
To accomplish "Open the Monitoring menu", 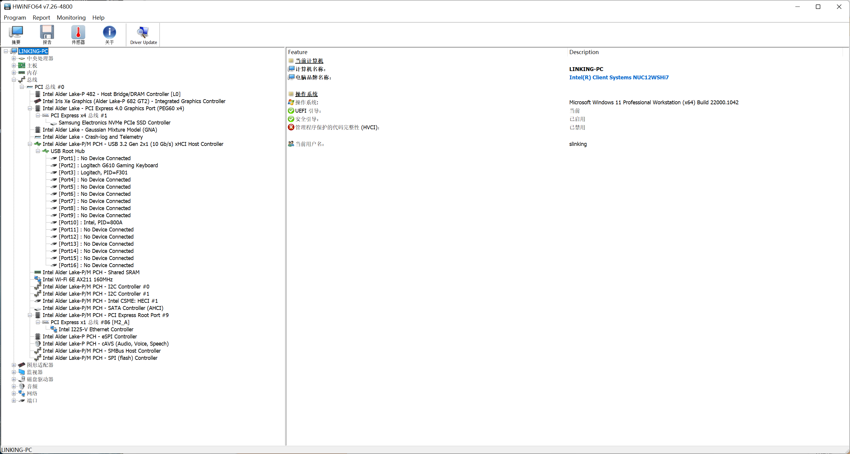I will (x=71, y=18).
